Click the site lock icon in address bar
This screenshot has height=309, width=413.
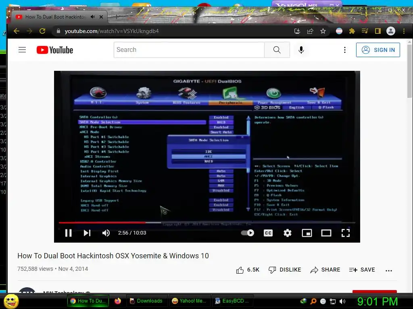pyautogui.click(x=58, y=31)
